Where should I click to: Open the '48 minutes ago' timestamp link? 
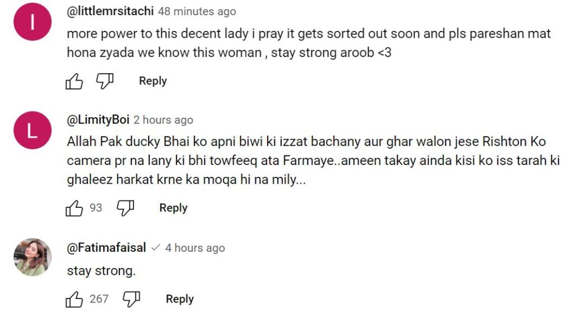click(197, 11)
